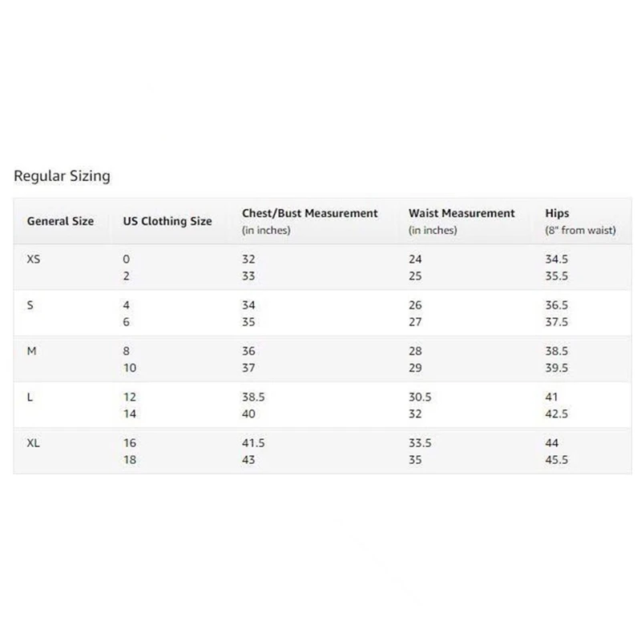Click US clothing size 10
The height and width of the screenshot is (641, 641).
point(130,368)
